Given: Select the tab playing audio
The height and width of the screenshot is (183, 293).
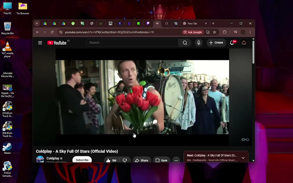Looking at the screenshot, I should (157, 23).
